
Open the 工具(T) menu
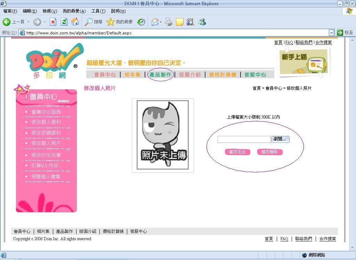(98, 11)
